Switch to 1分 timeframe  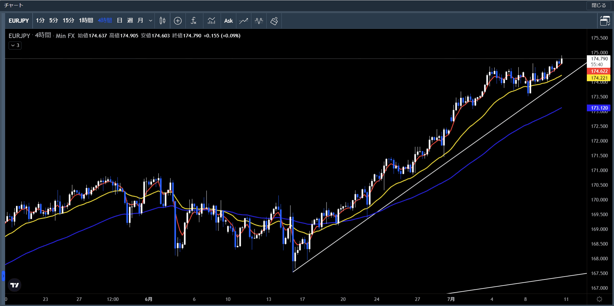[x=40, y=21]
